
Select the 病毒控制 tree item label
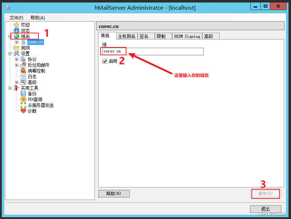pyautogui.click(x=36, y=71)
